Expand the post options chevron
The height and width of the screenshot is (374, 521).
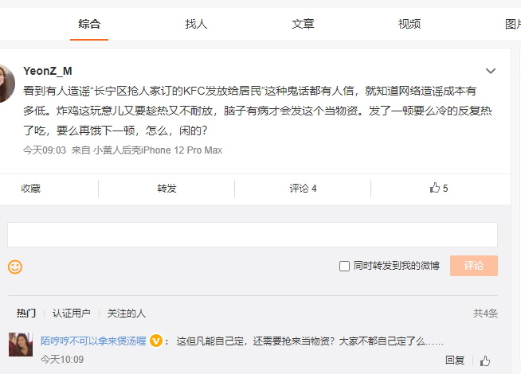pos(491,71)
